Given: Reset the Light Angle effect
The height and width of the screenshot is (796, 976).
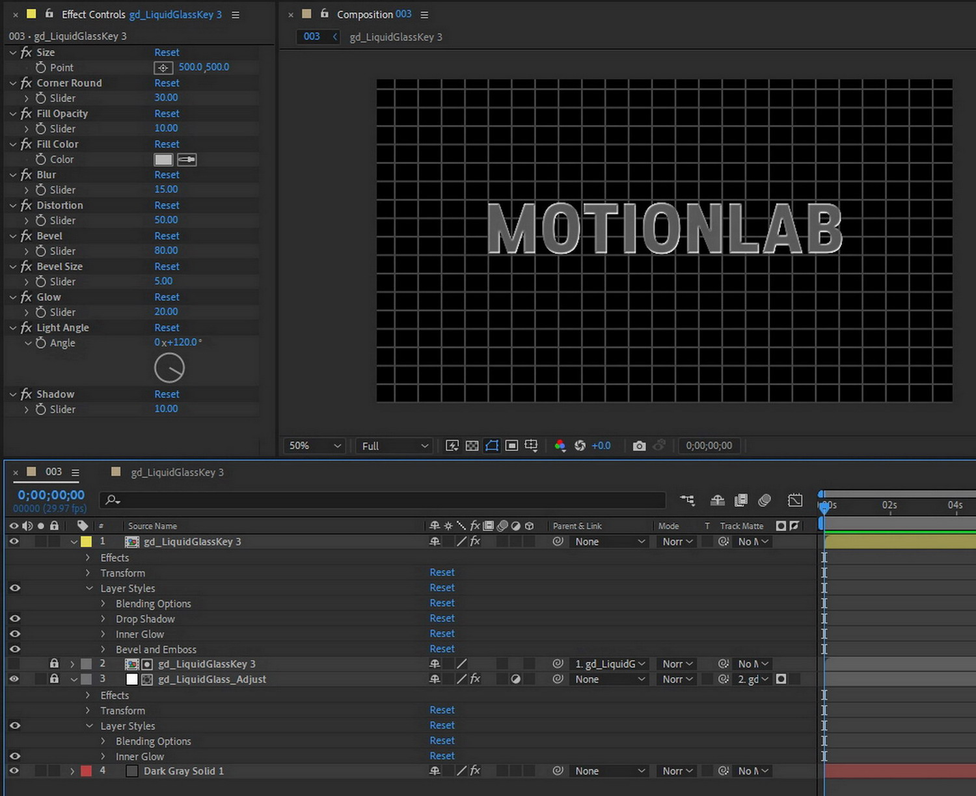Looking at the screenshot, I should [x=167, y=327].
